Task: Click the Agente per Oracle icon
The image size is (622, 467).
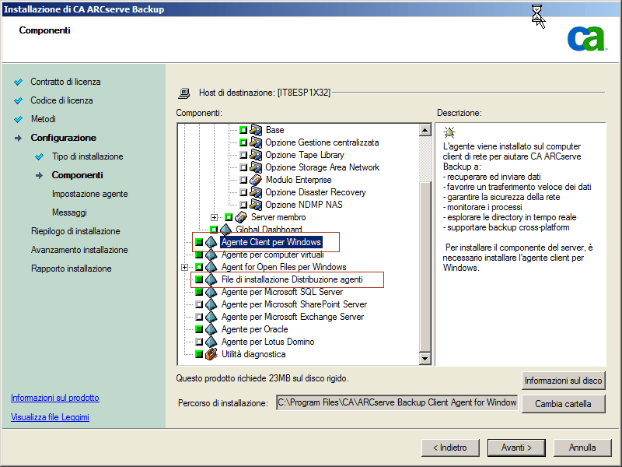Action: (211, 329)
